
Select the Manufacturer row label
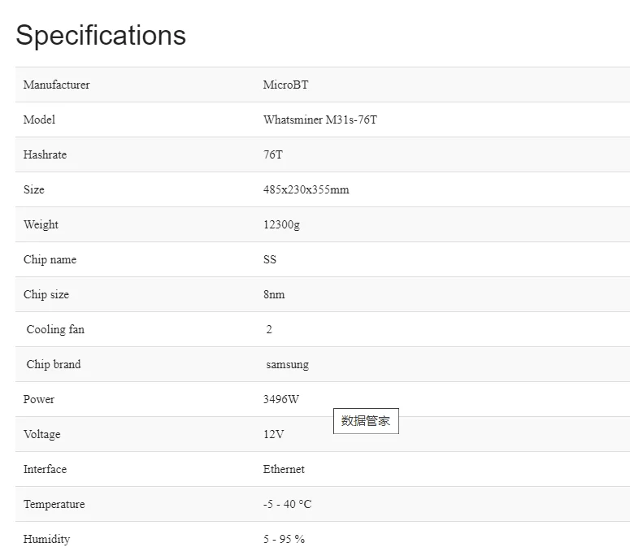(57, 85)
